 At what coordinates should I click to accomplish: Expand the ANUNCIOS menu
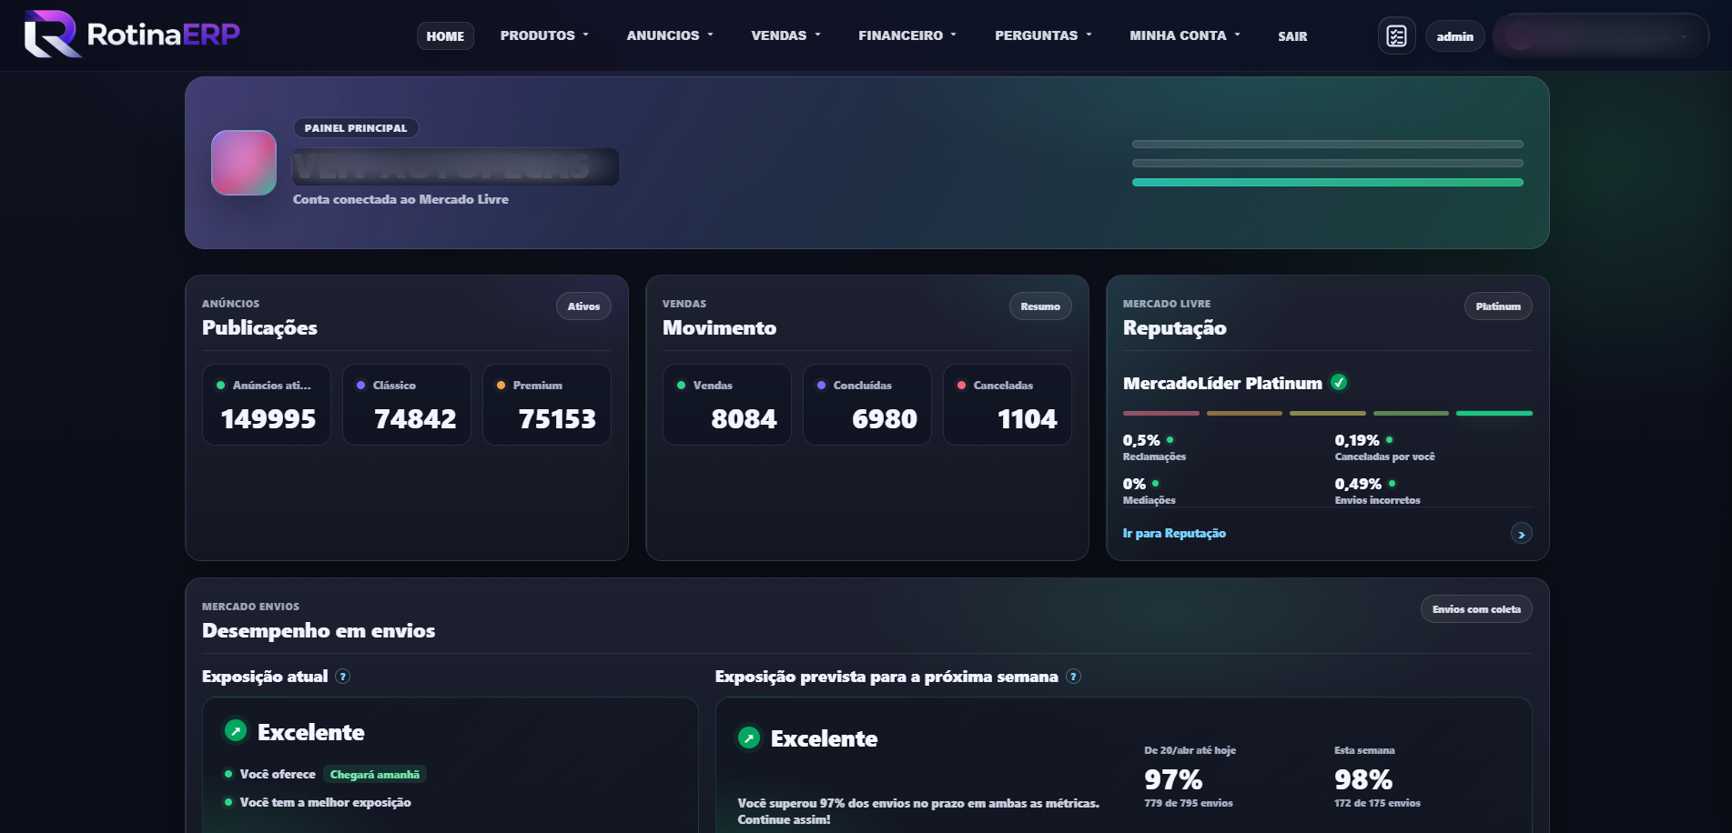coord(670,35)
